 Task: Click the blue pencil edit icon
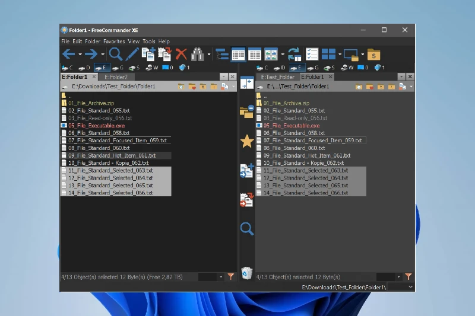pos(132,54)
